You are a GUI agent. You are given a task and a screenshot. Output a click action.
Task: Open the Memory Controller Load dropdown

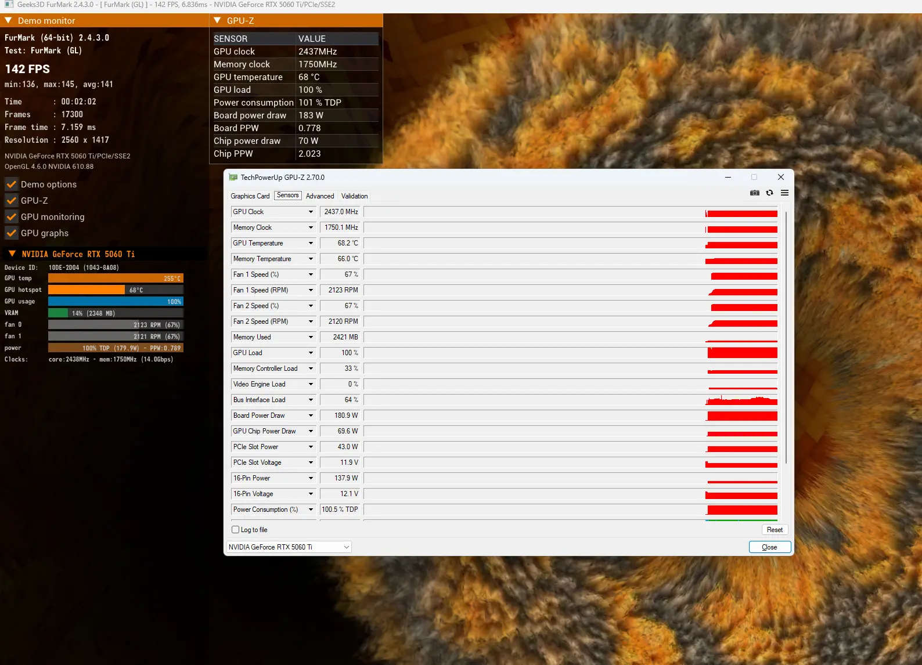[x=311, y=368]
